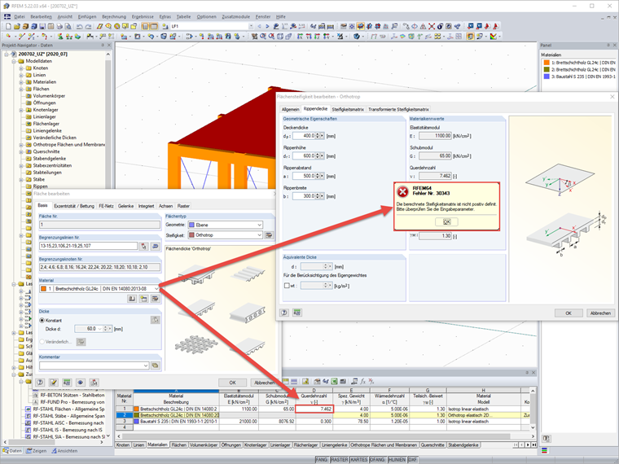Click the edit orthotropic stiffness icon beside Steifigkeit

(269, 235)
